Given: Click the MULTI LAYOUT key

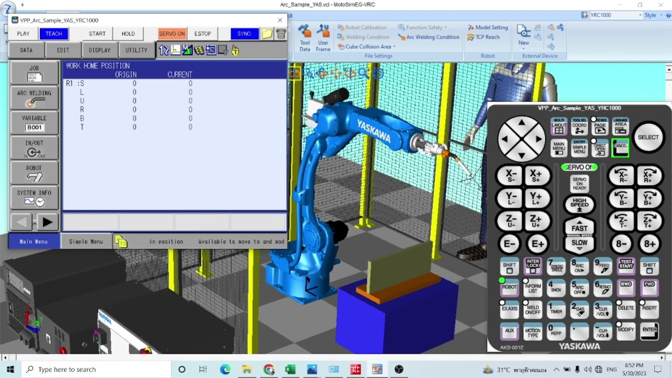Looking at the screenshot, I should [559, 127].
